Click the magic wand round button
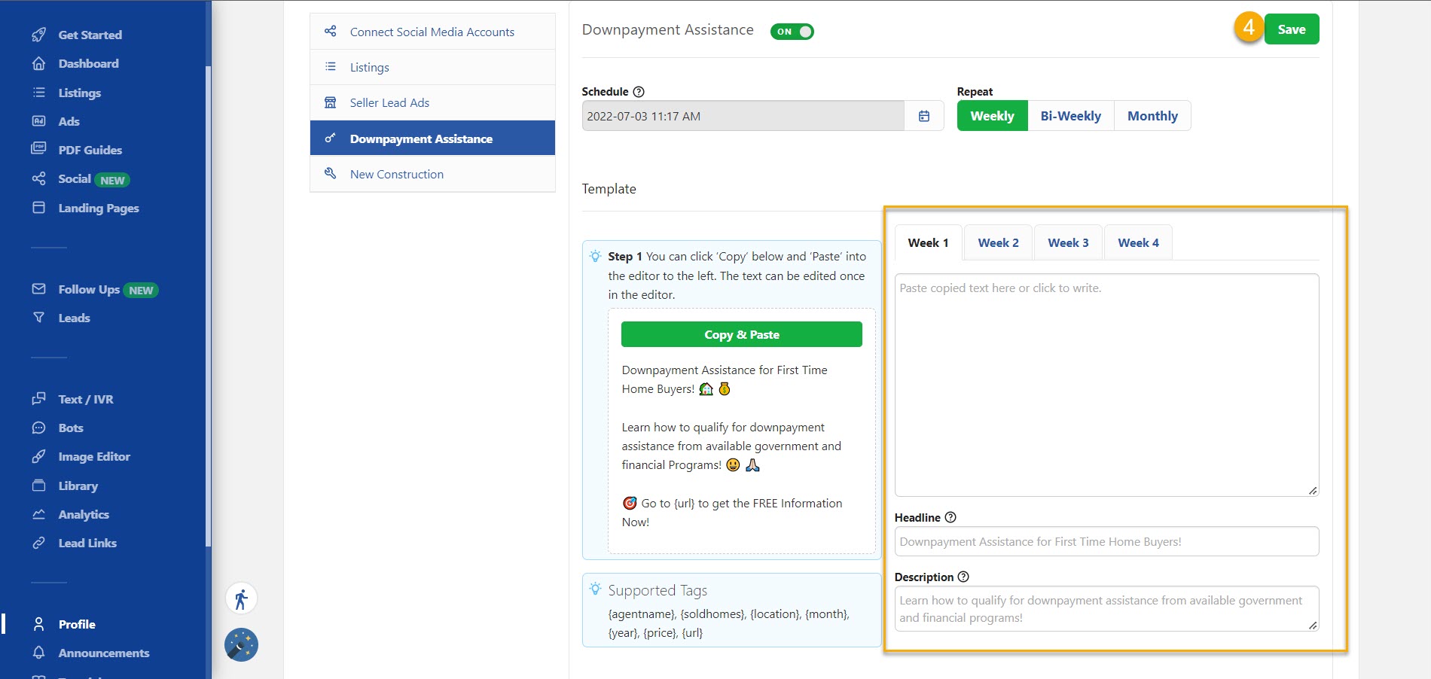Screen dimensions: 1431x679 [x=241, y=645]
